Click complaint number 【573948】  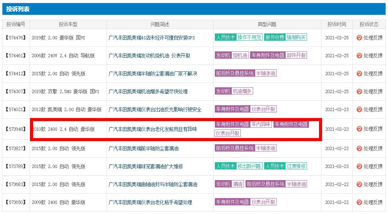pyautogui.click(x=16, y=129)
